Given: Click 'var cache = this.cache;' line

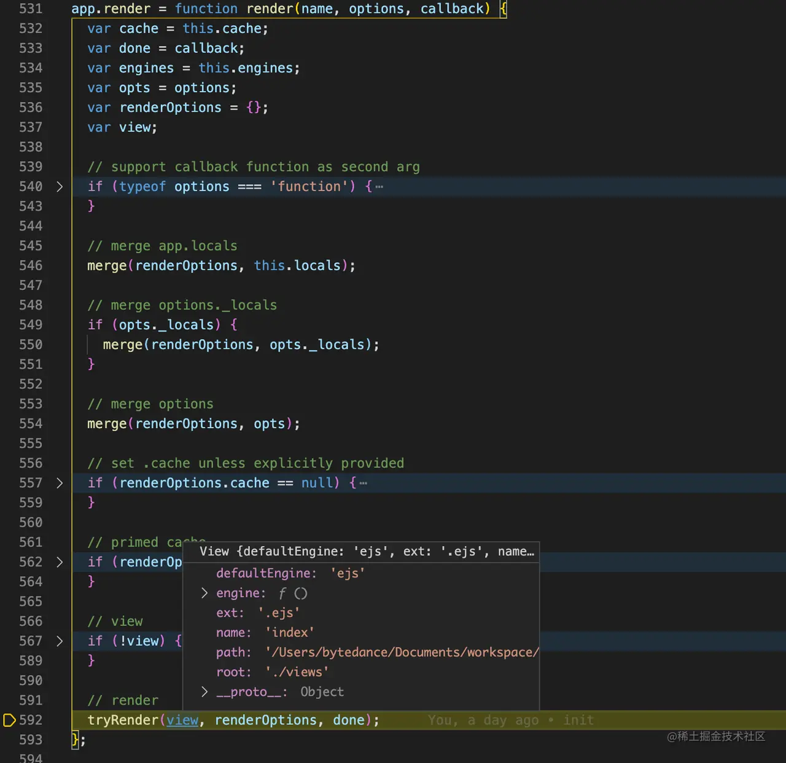Looking at the screenshot, I should tap(177, 29).
